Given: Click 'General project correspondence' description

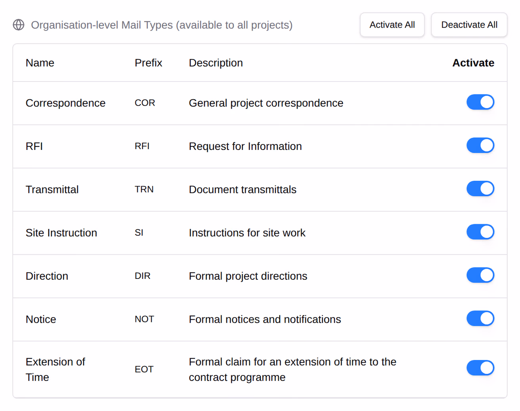Looking at the screenshot, I should coord(266,103).
